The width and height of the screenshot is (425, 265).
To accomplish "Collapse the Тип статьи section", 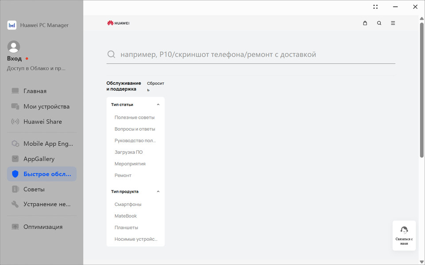I will tap(158, 105).
